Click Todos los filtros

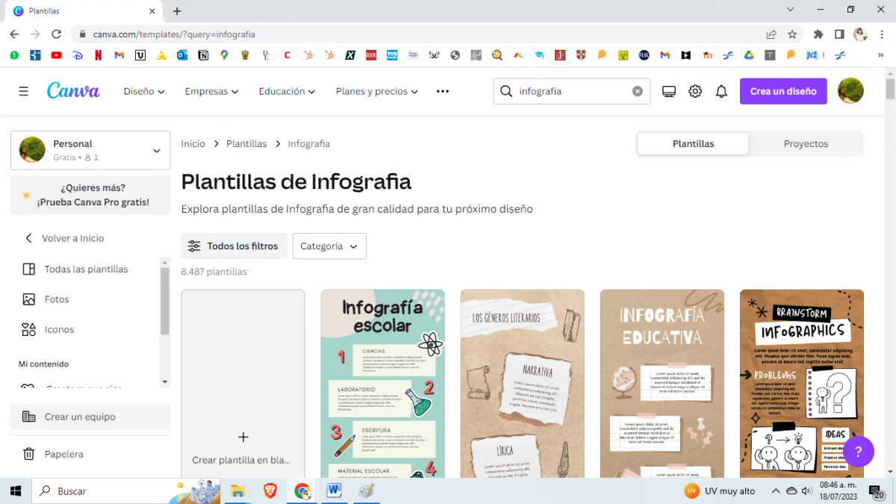point(234,246)
